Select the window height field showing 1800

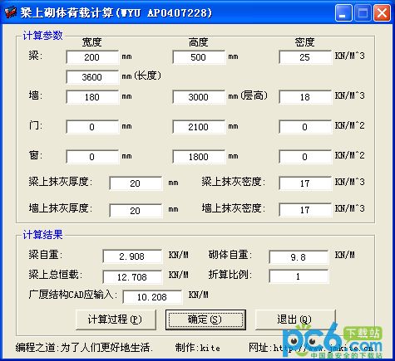[x=199, y=157]
